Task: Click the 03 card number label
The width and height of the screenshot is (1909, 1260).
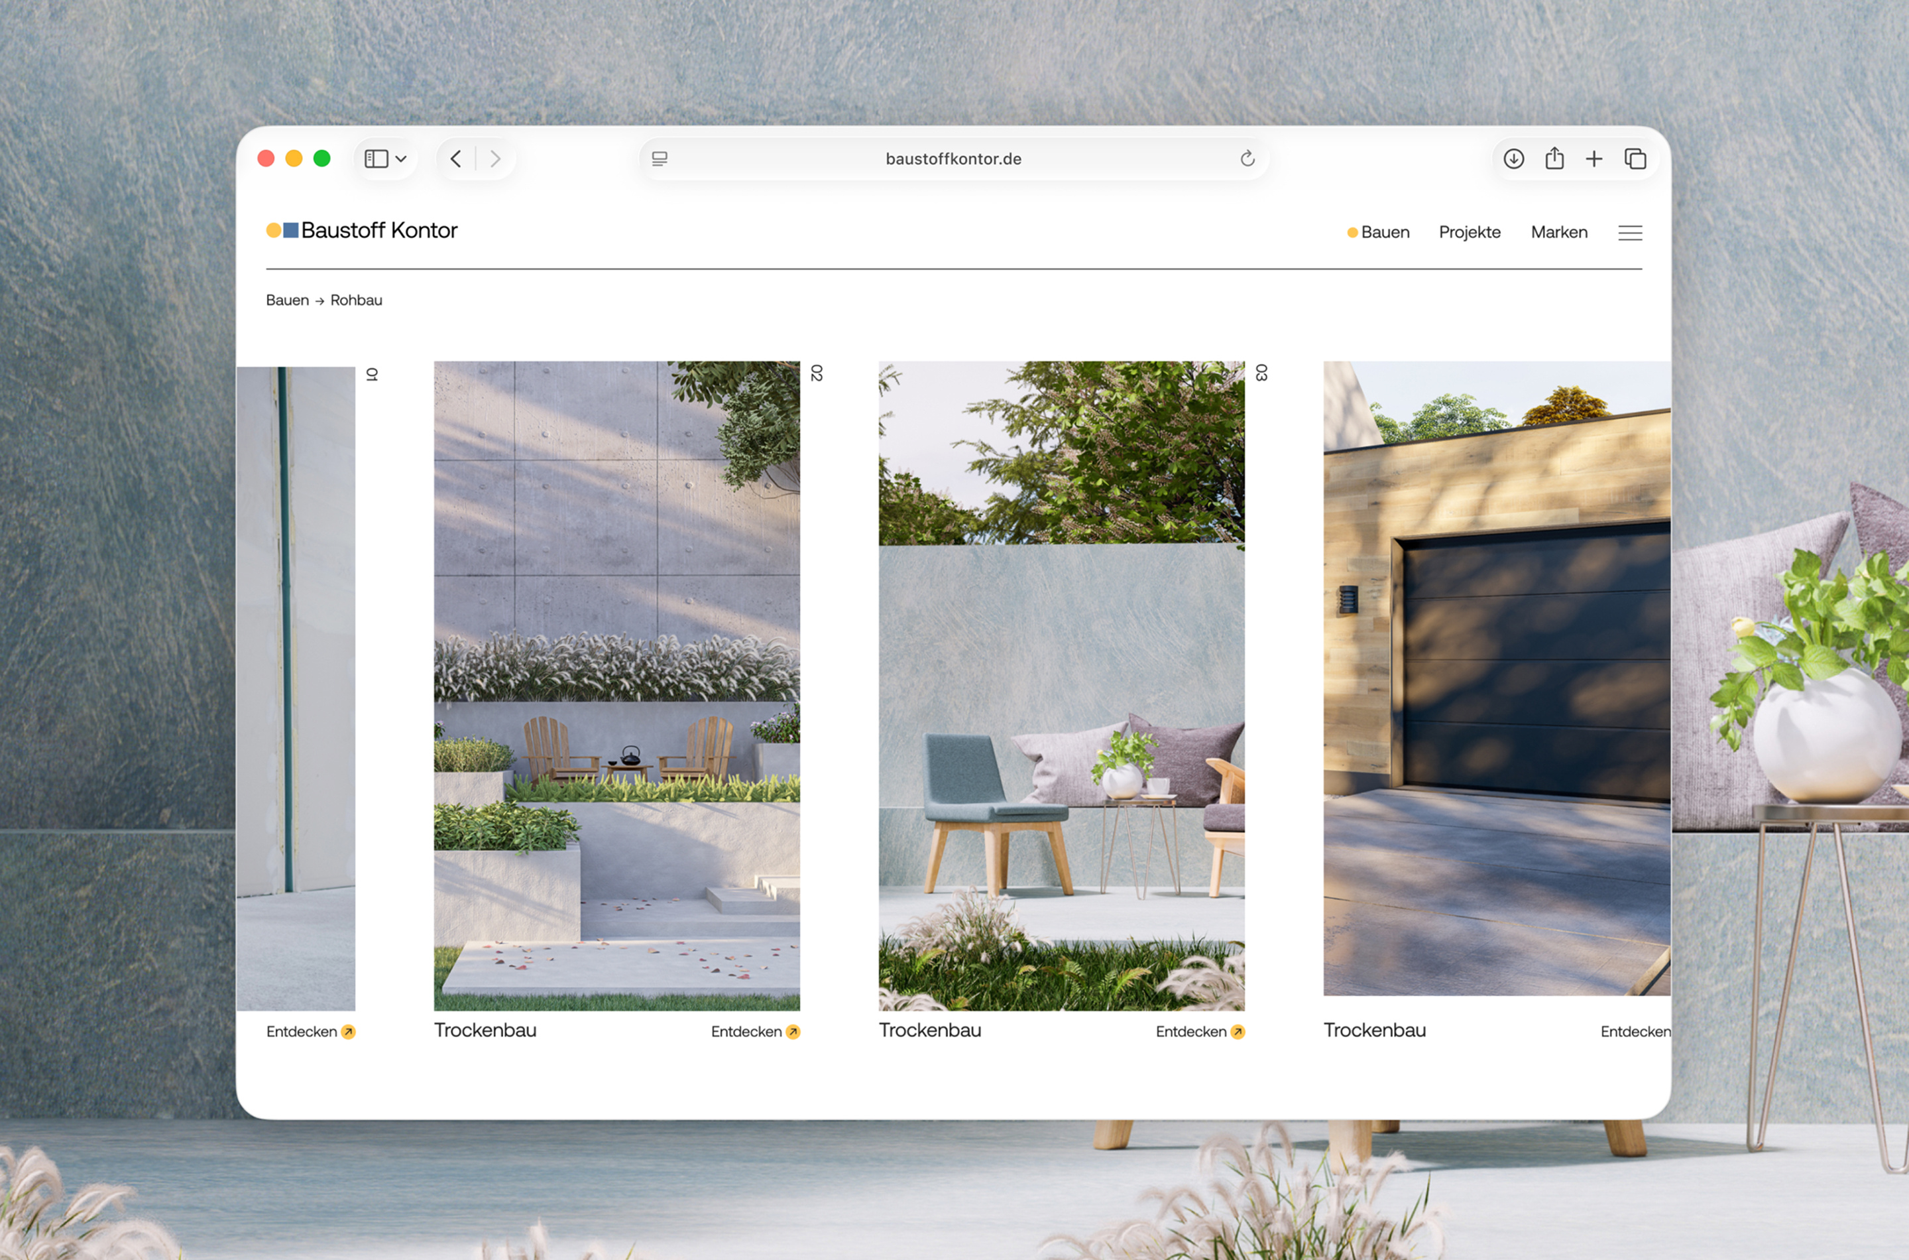Action: click(1261, 373)
